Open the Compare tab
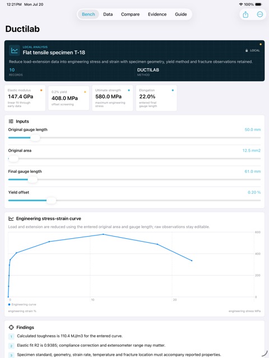Viewport: 269px width, 358px height. (x=130, y=15)
